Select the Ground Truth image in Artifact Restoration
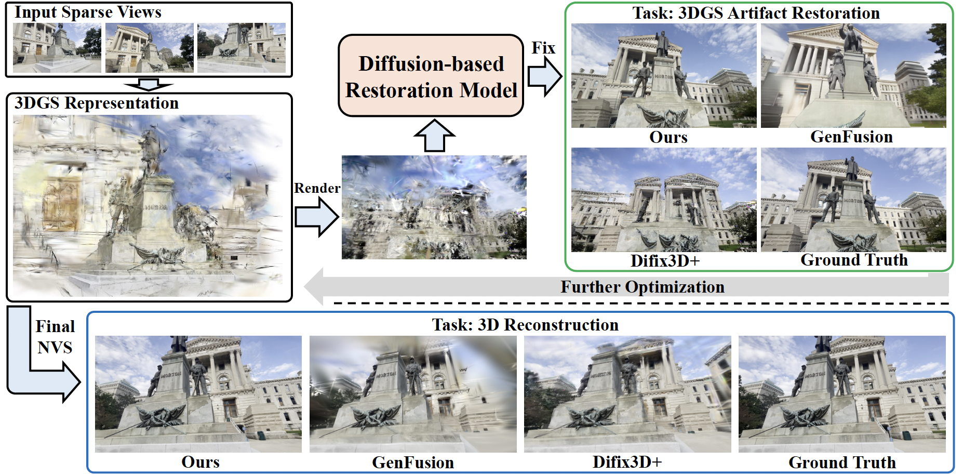 pyautogui.click(x=853, y=200)
